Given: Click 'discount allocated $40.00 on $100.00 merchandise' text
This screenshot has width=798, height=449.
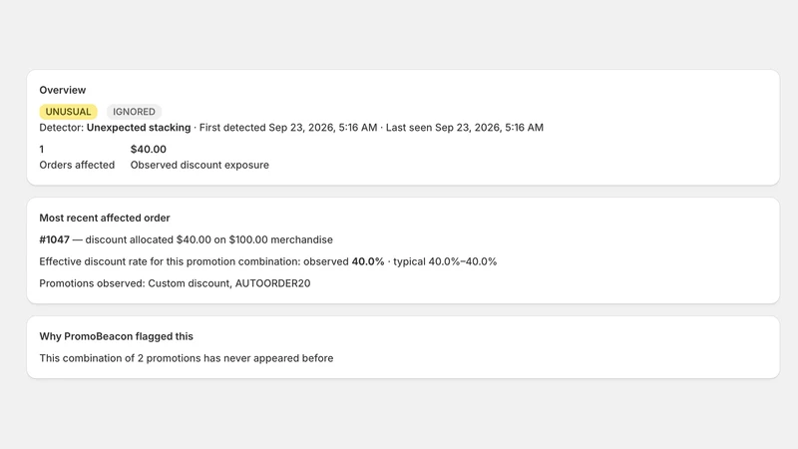Looking at the screenshot, I should [208, 239].
